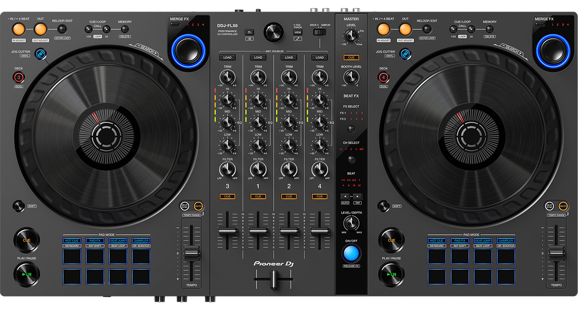
Task: Select HOT CUE pad mode on left deck
Action: point(72,241)
